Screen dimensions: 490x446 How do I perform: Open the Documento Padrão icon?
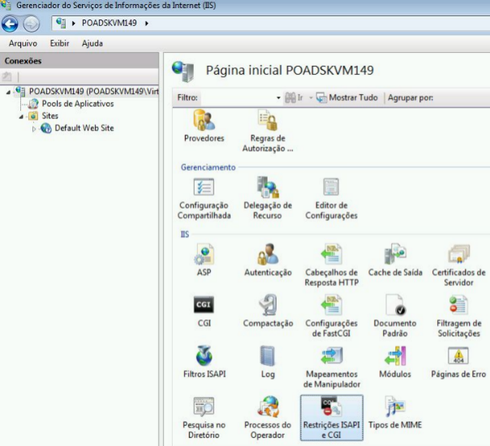pos(395,305)
